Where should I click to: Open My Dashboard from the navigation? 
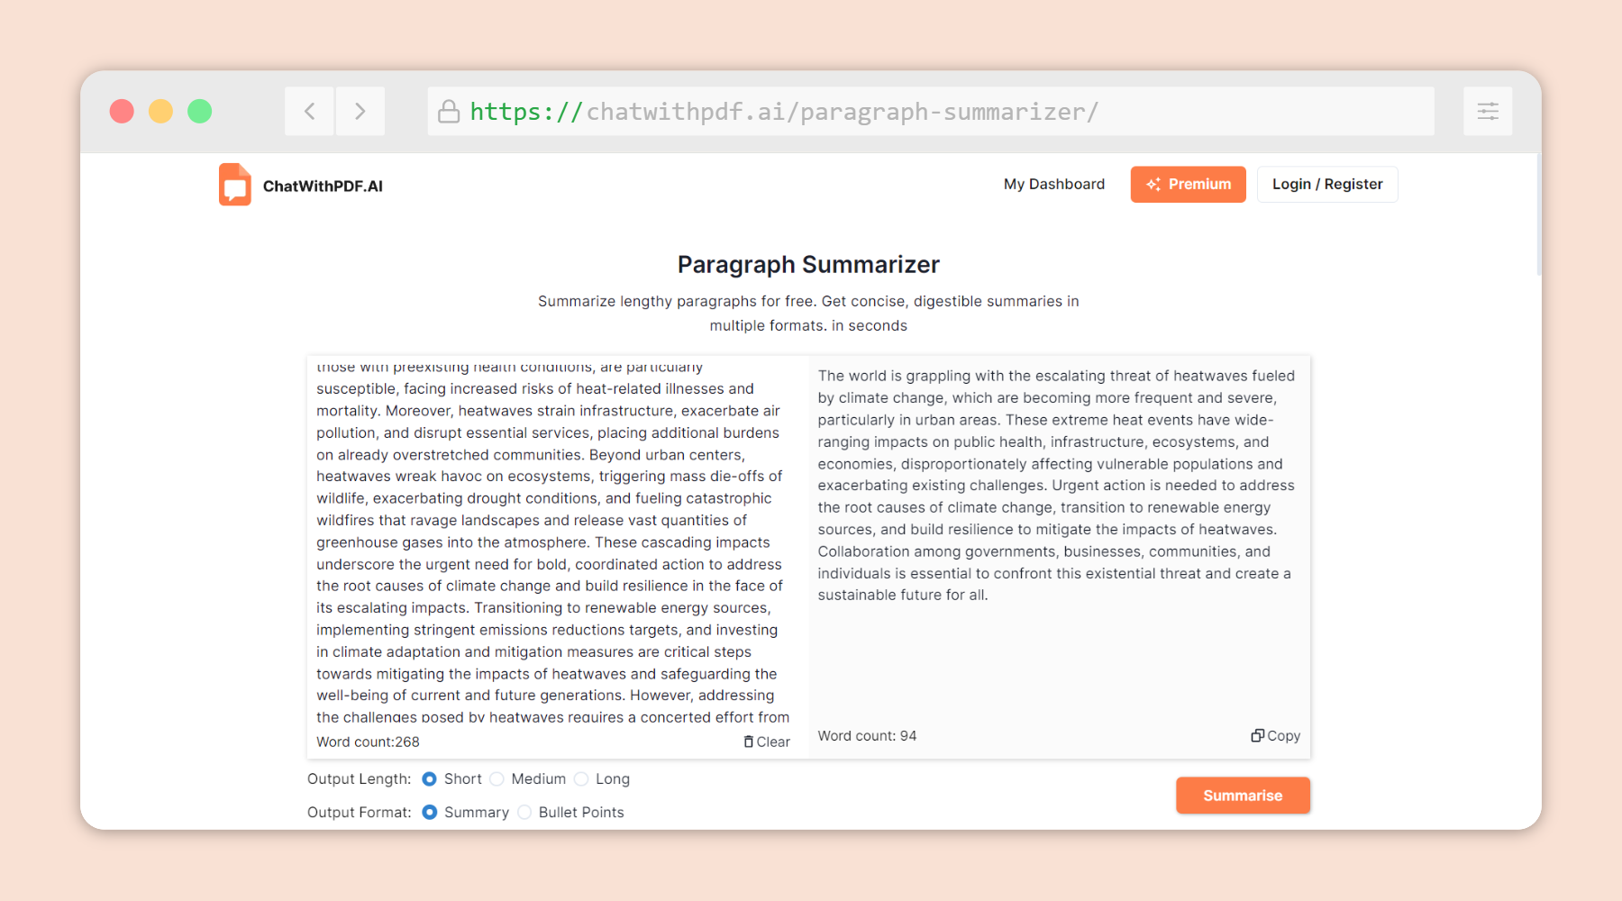point(1053,184)
